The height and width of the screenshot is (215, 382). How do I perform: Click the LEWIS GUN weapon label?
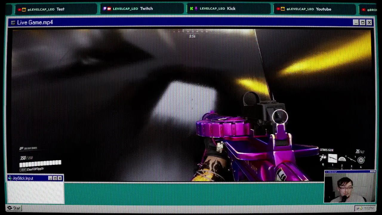tap(326, 150)
